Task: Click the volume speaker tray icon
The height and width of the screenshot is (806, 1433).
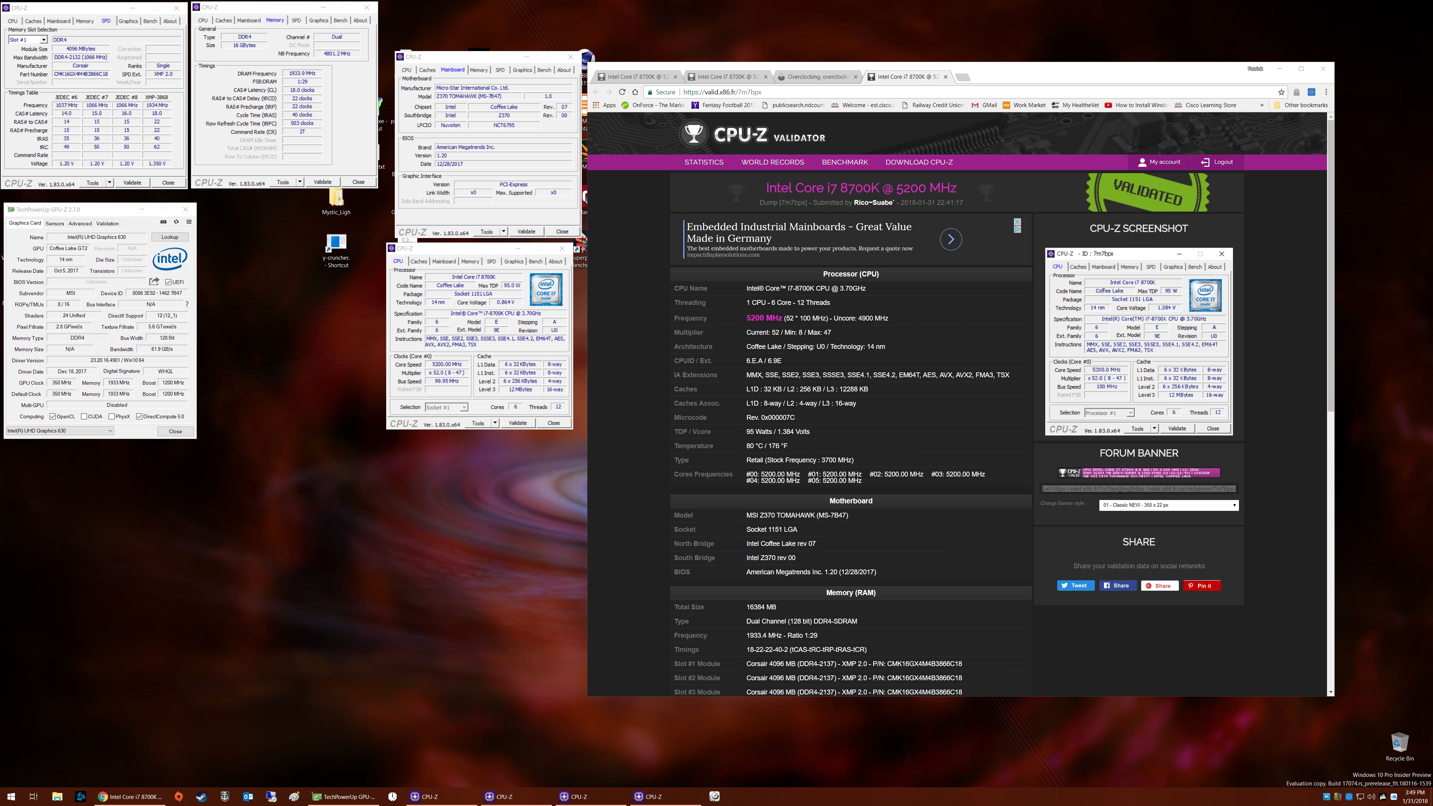Action: tap(1372, 797)
